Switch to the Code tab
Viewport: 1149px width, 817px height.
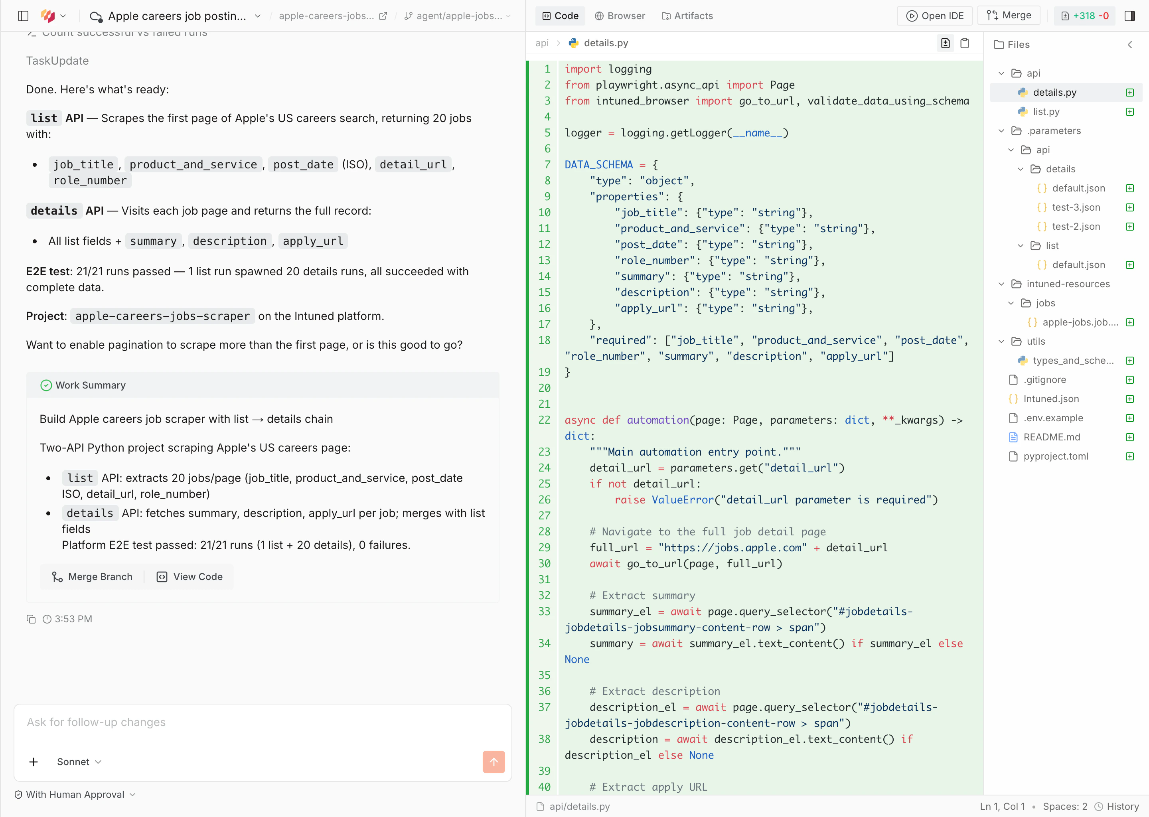[x=561, y=16]
